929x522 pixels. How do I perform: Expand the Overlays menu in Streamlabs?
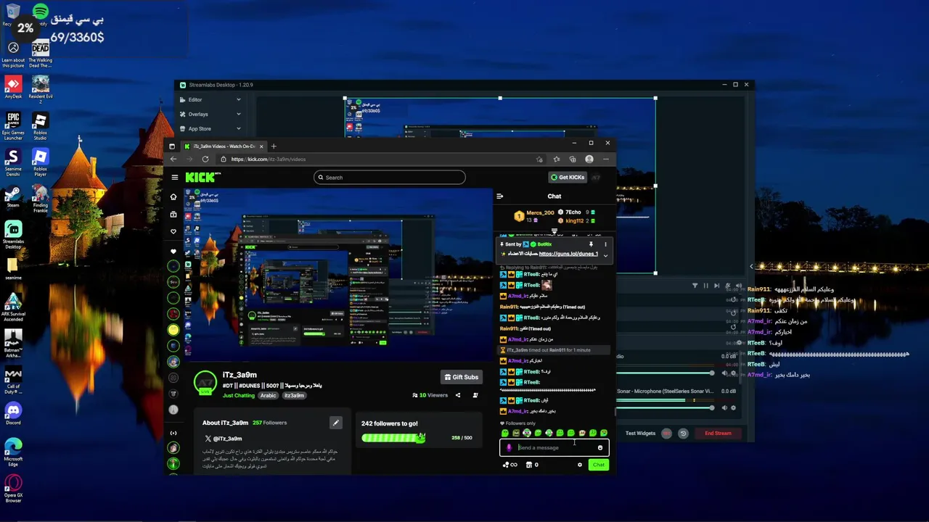(x=210, y=114)
